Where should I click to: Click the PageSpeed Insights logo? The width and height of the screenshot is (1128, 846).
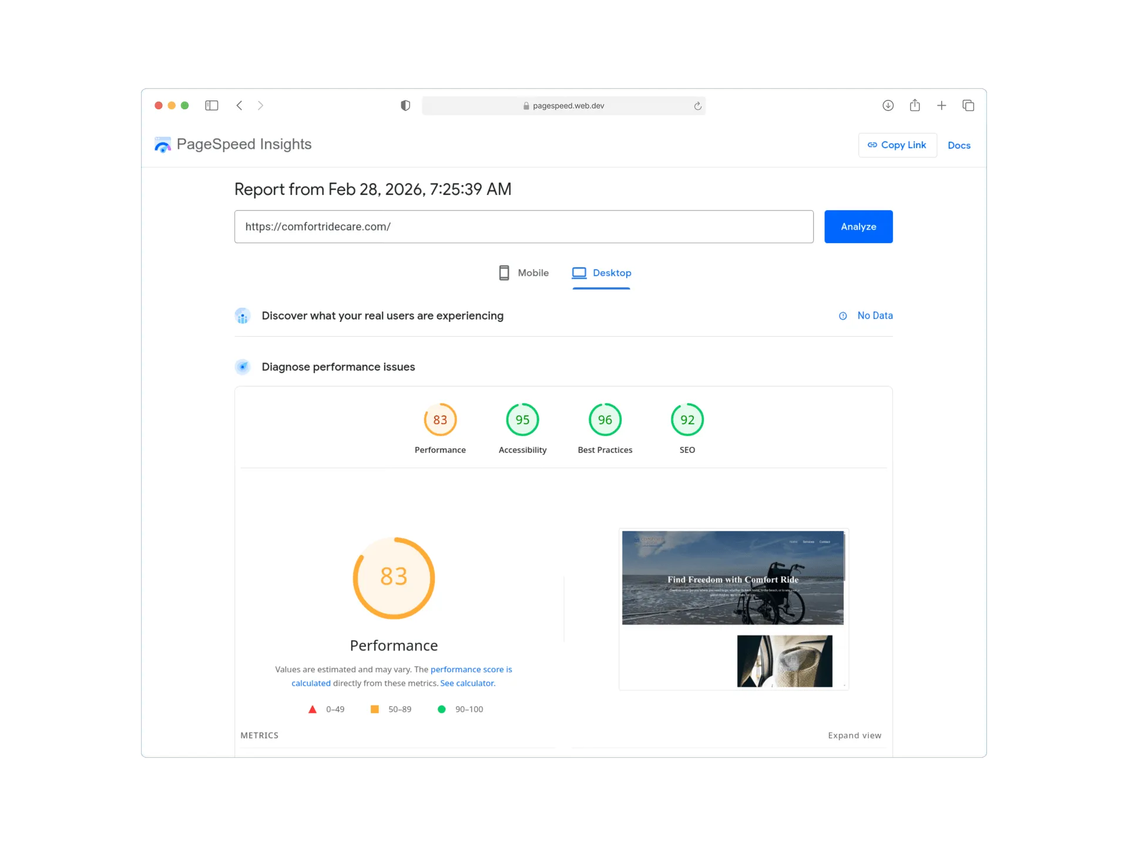click(x=233, y=145)
